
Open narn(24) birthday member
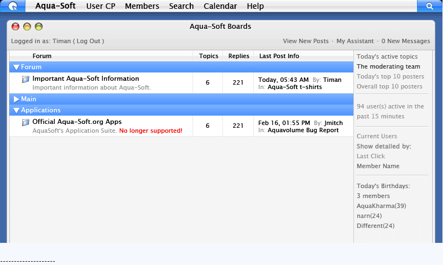point(369,216)
